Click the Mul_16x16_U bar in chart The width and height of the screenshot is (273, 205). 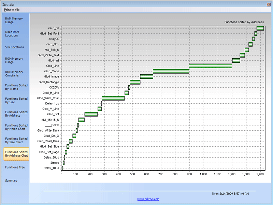(82, 120)
